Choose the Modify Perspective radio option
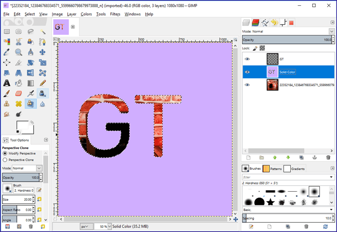The width and height of the screenshot is (337, 232). [5, 153]
